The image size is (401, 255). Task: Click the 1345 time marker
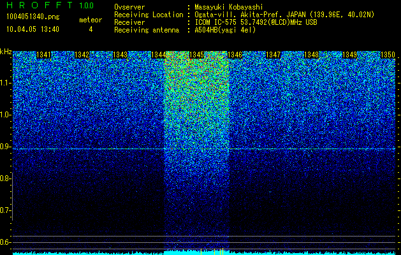pos(196,55)
